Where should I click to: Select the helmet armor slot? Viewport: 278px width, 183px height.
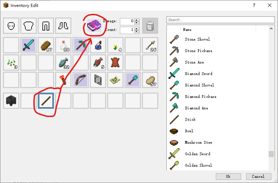(x=11, y=26)
